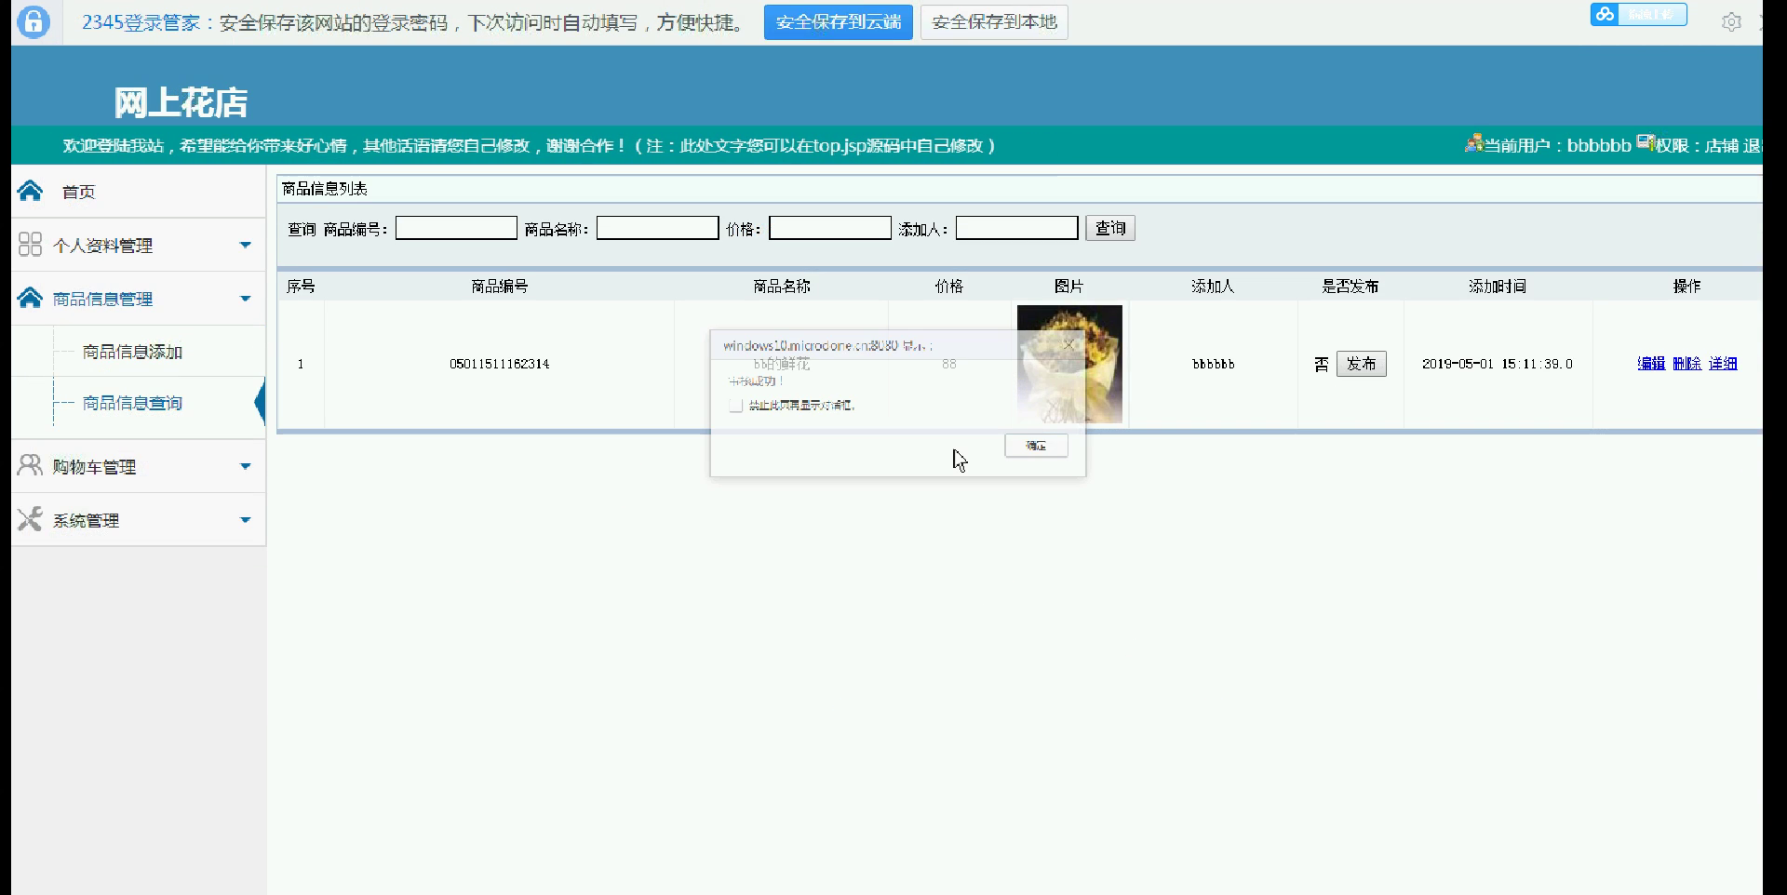Screen dimensions: 1787x895
Task: Collapse the 商品信息管理 dropdown arrow
Action: coord(246,299)
